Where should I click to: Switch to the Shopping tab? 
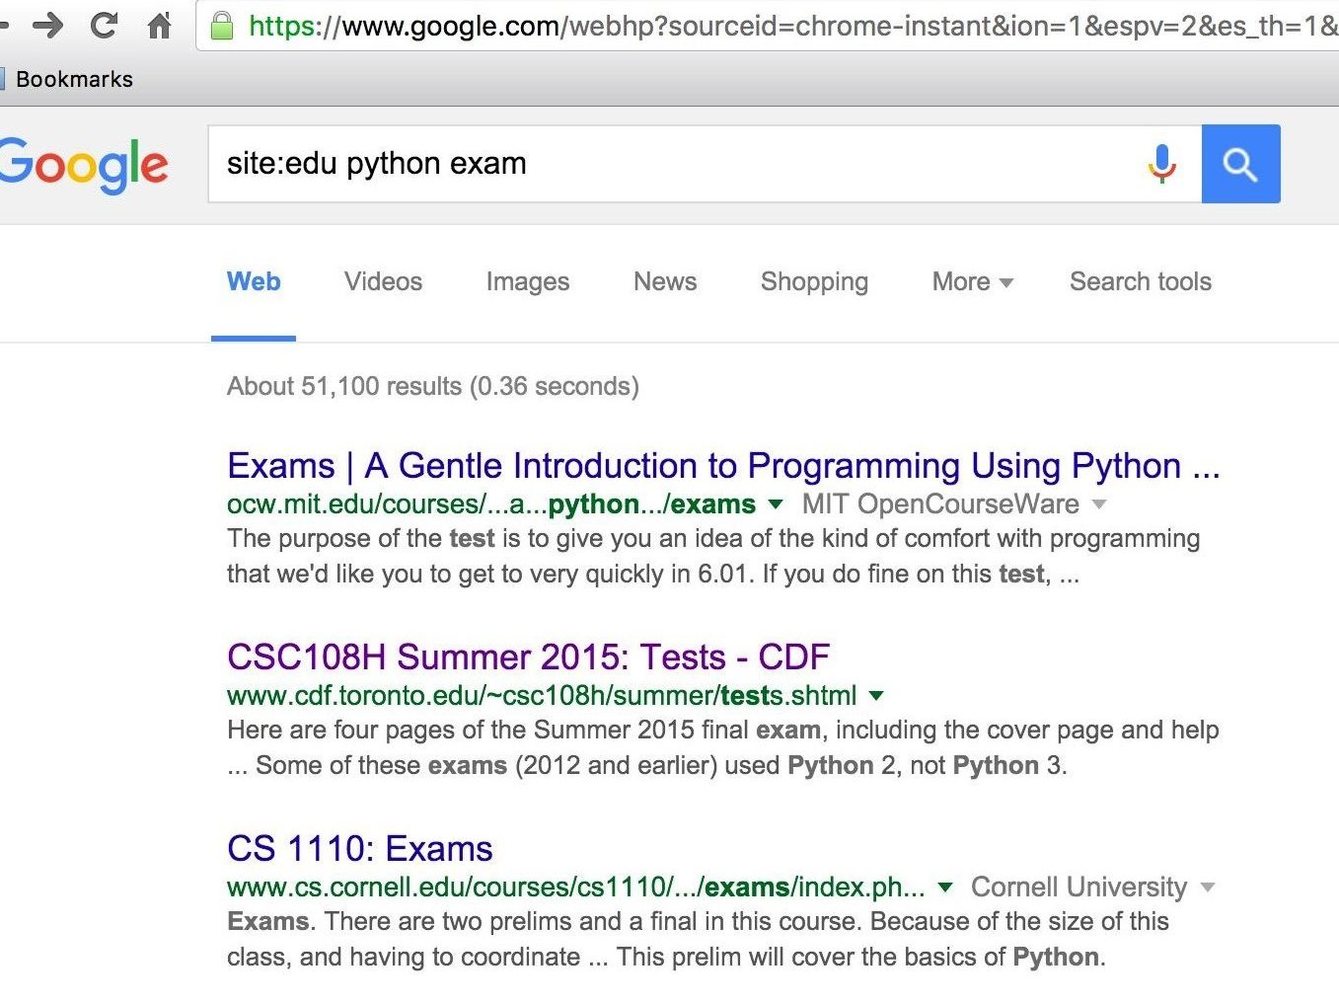pos(814,281)
